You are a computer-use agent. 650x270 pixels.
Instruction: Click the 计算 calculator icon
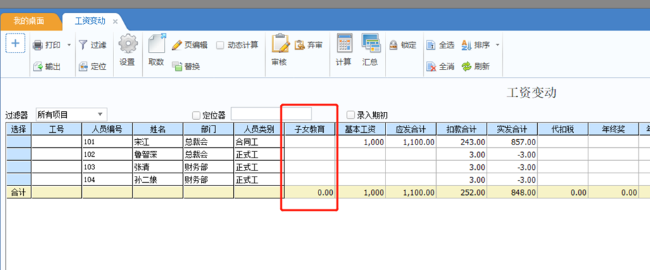click(x=344, y=43)
